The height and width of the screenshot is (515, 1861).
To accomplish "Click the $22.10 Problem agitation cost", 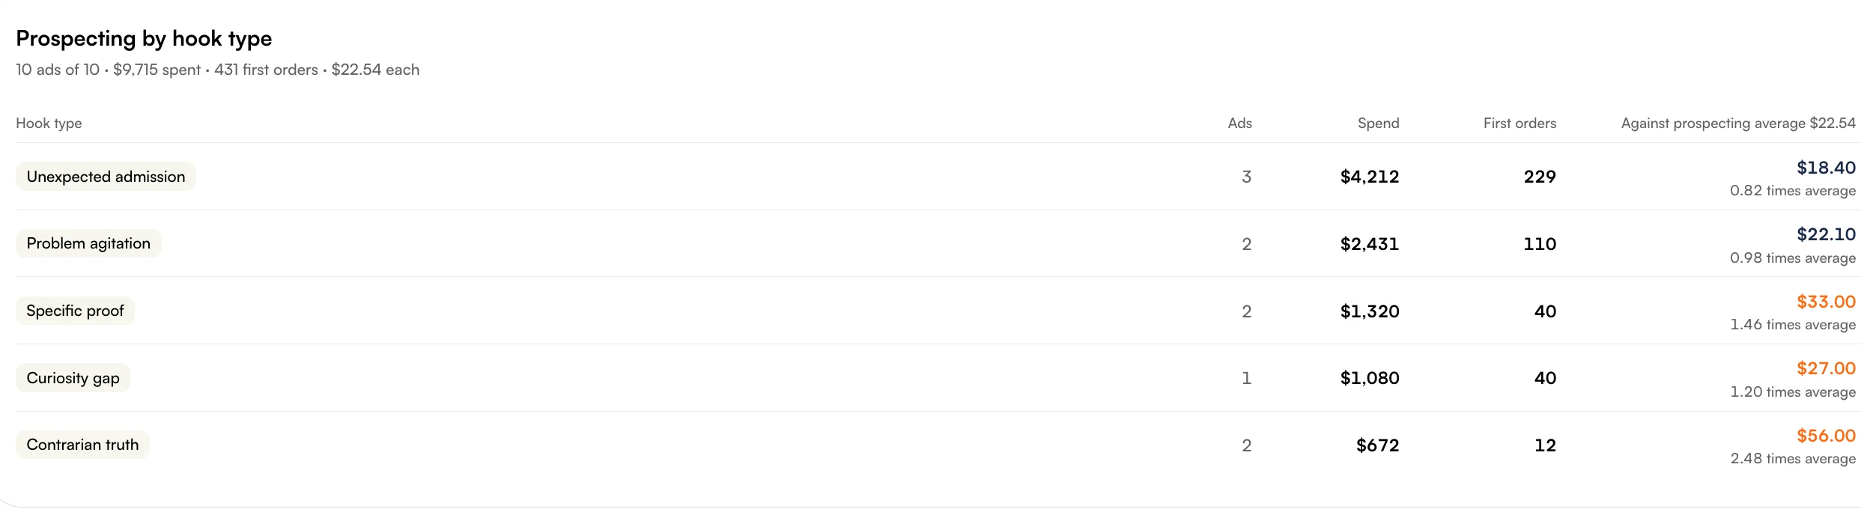I will 1826,234.
